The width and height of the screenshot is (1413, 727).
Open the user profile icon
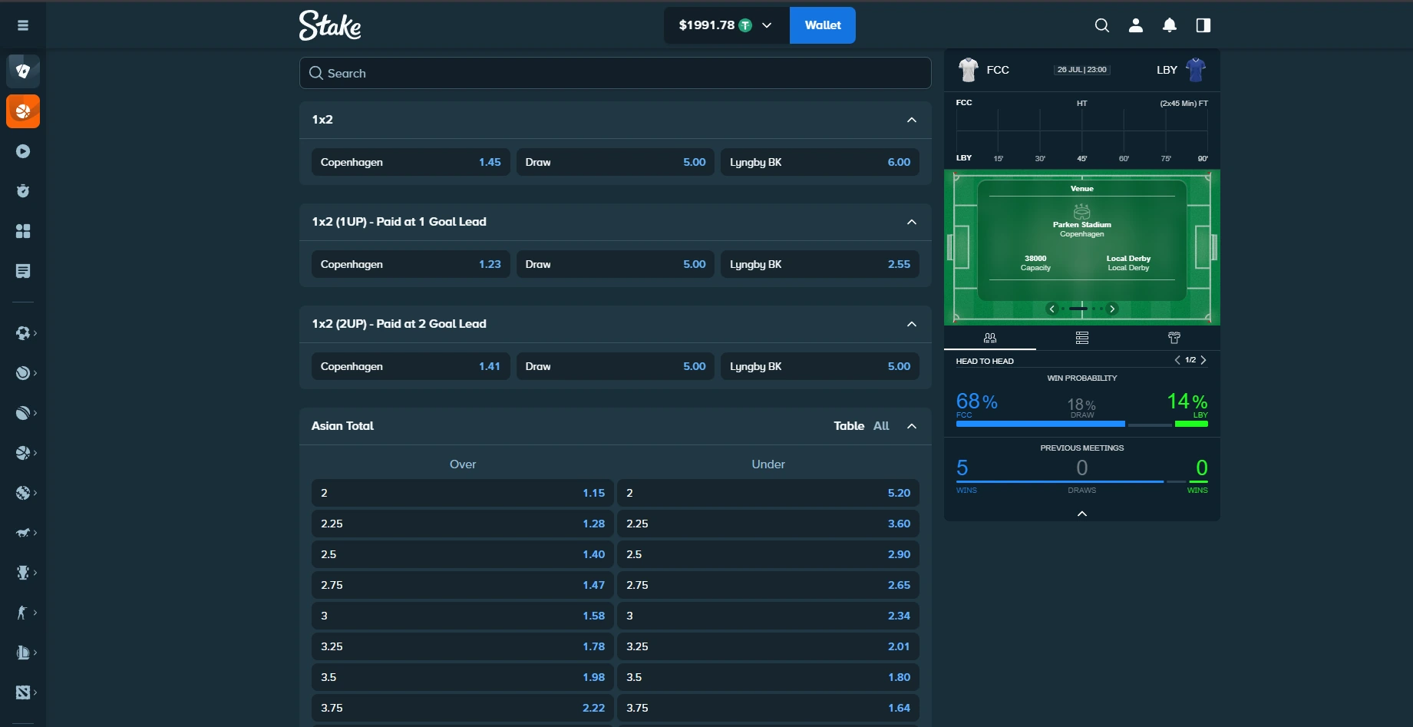1136,25
